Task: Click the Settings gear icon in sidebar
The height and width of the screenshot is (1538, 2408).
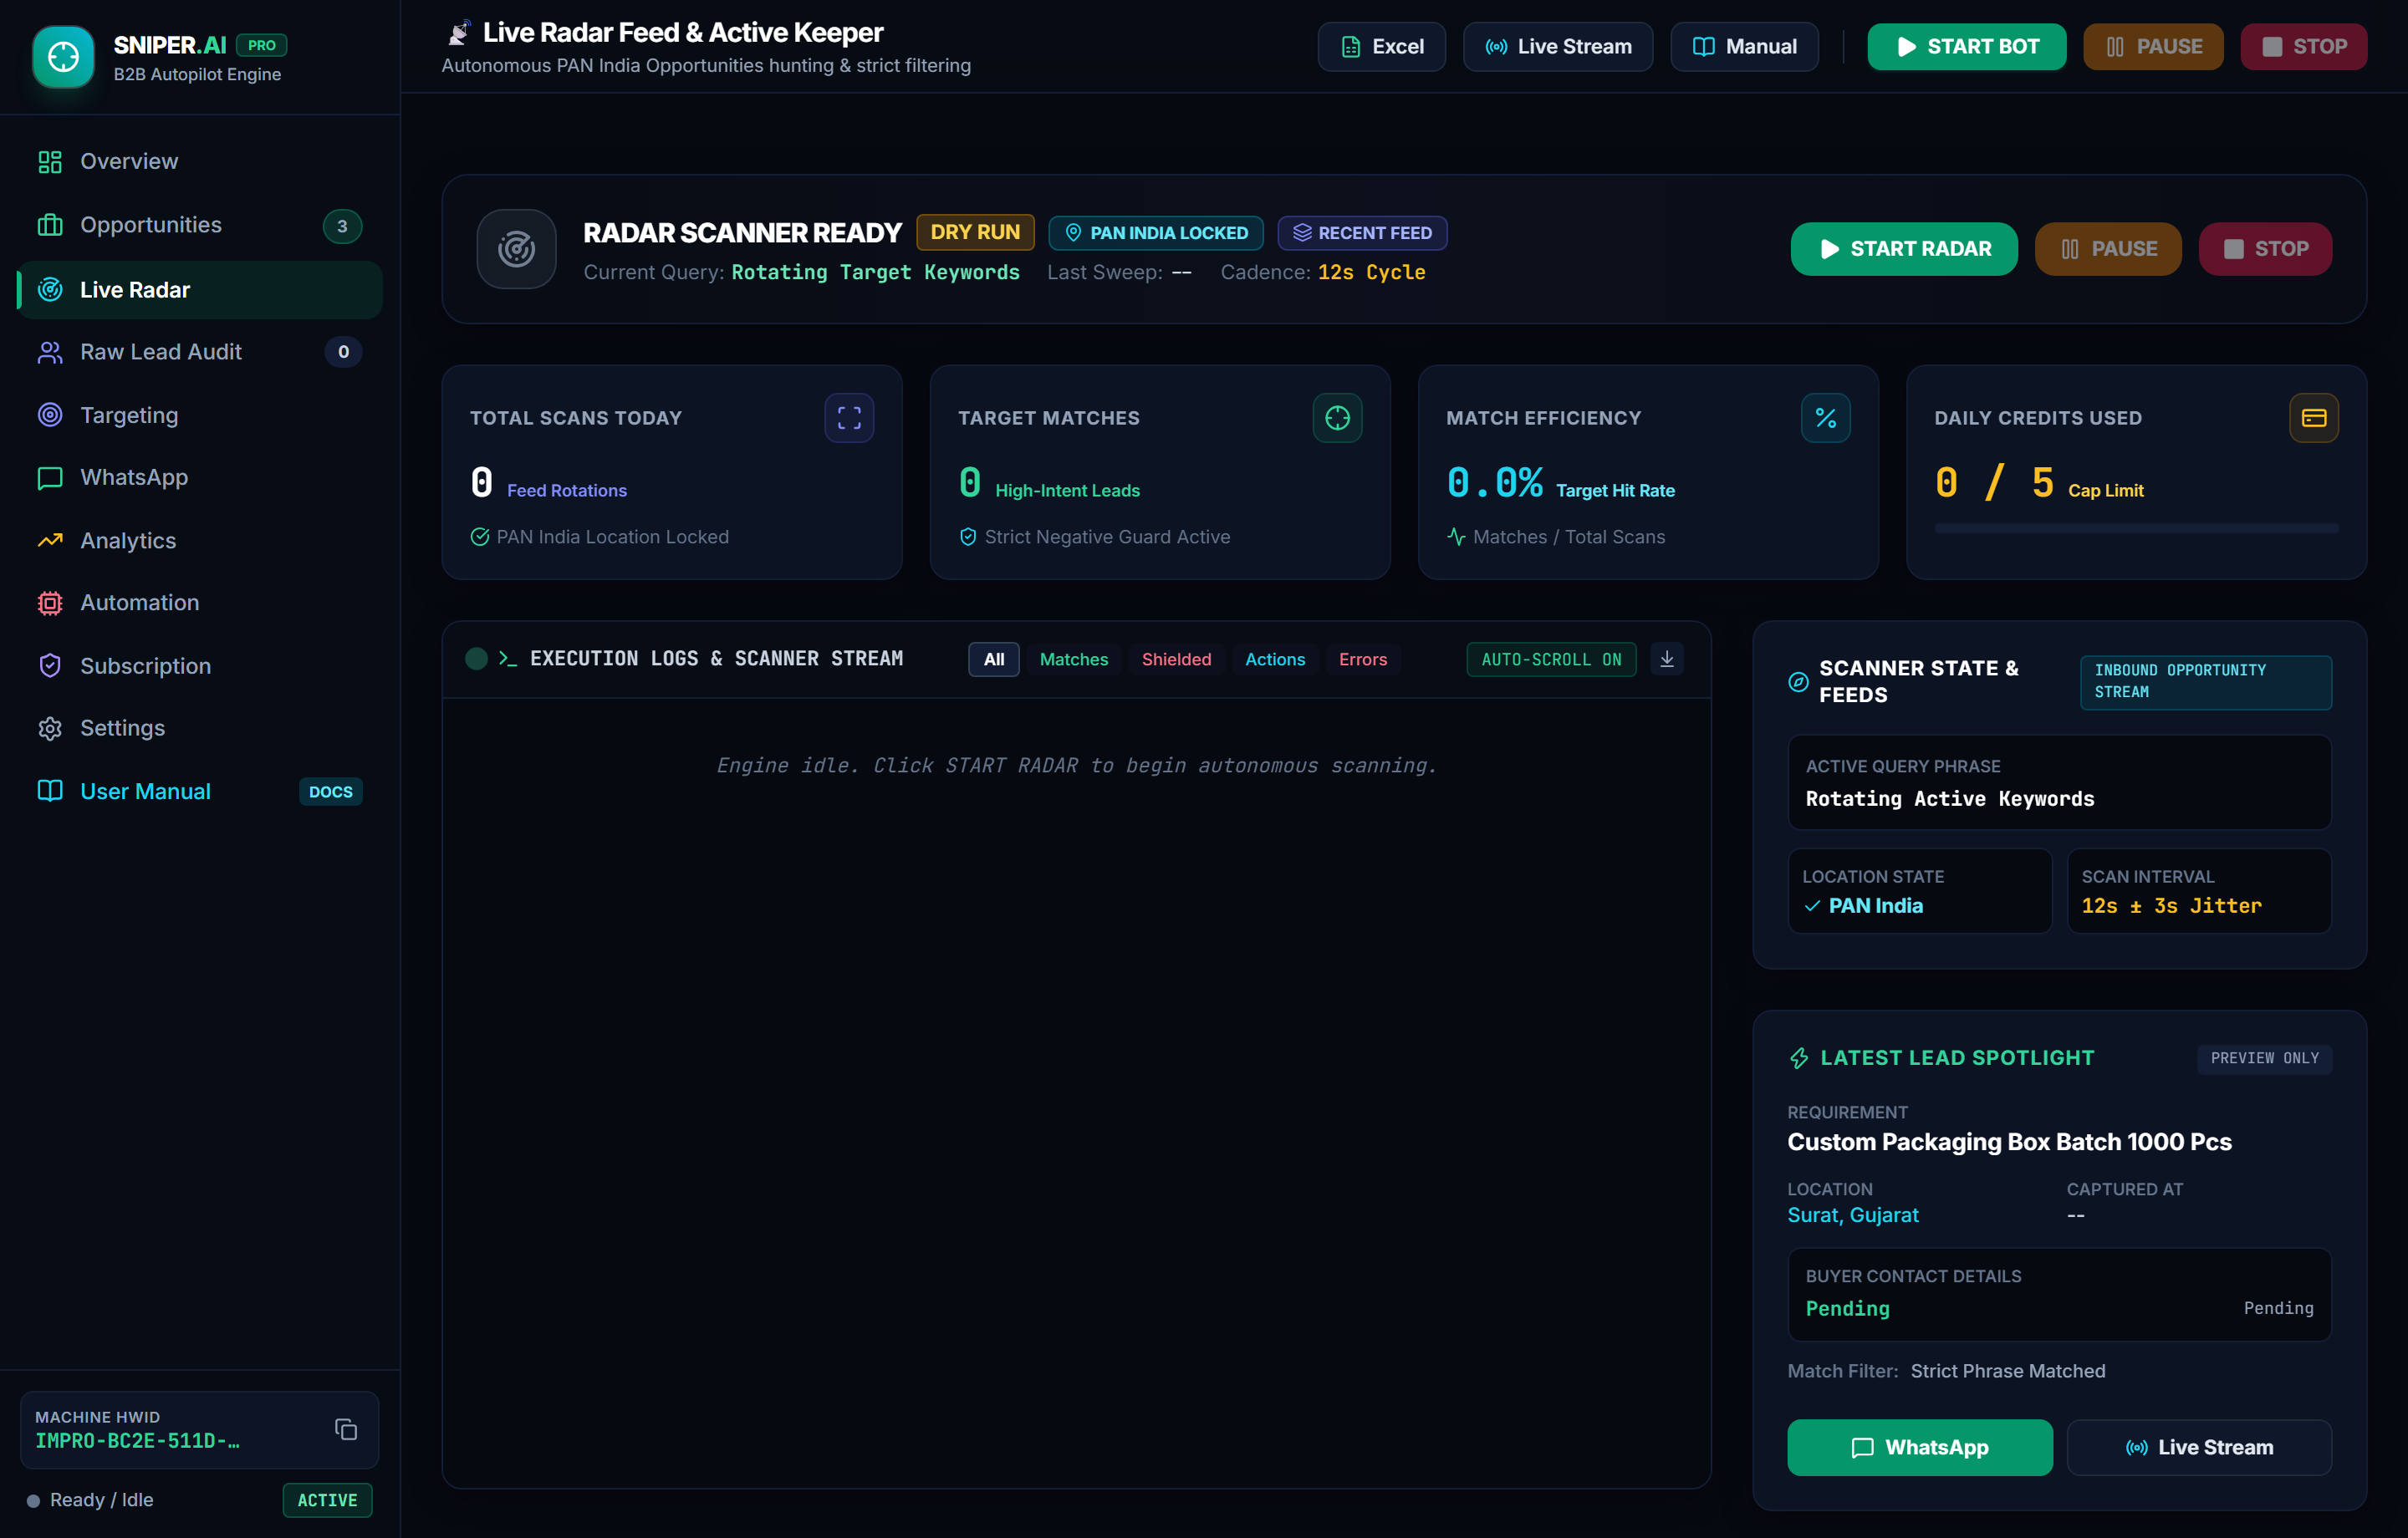Action: 50,728
